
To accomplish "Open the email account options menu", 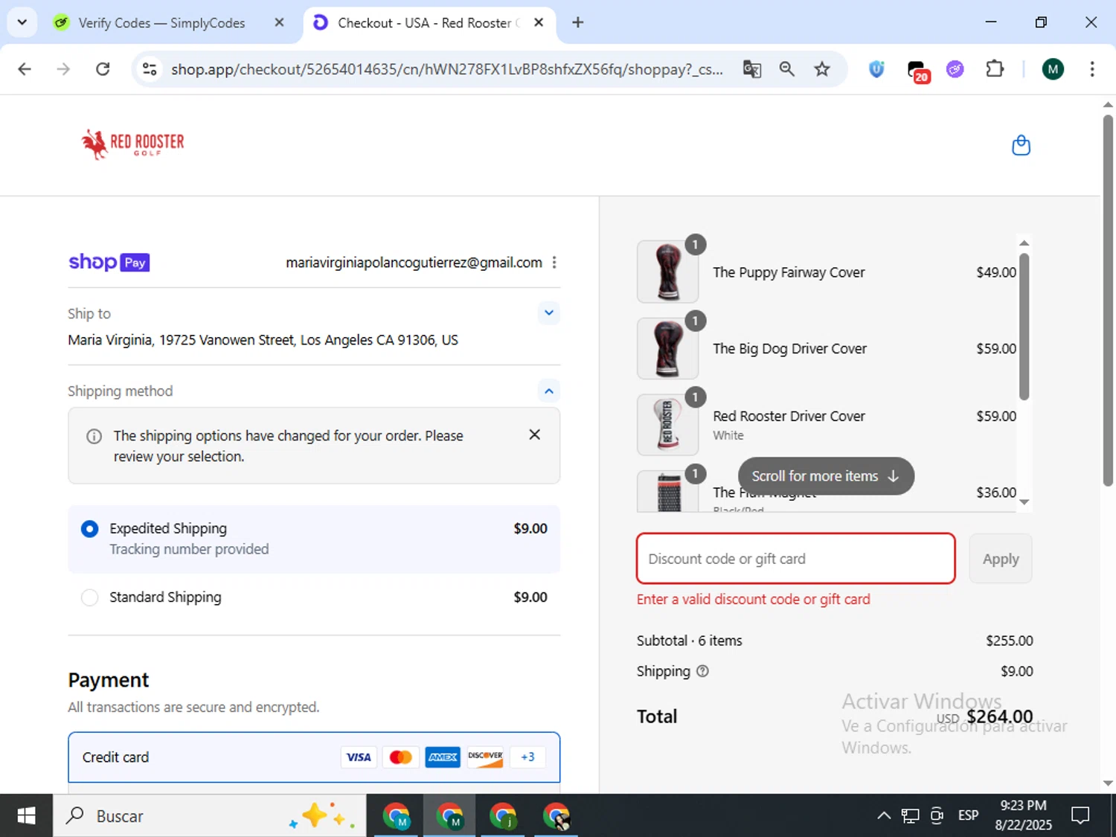I will pyautogui.click(x=554, y=263).
